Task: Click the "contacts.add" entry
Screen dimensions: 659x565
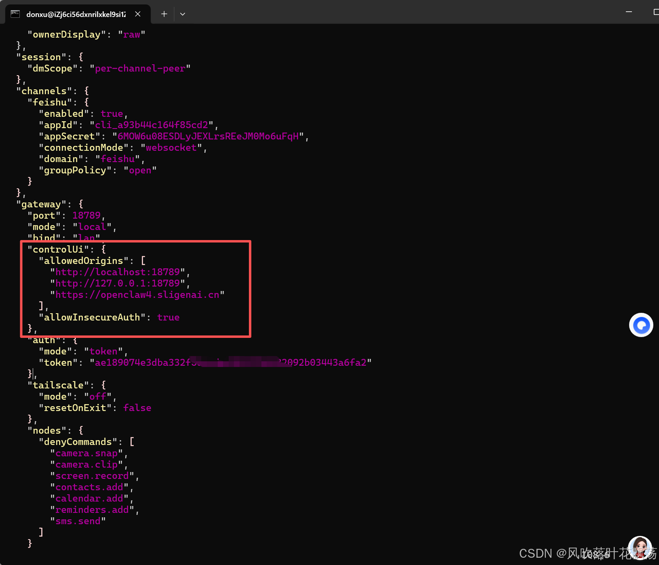Action: (x=89, y=487)
